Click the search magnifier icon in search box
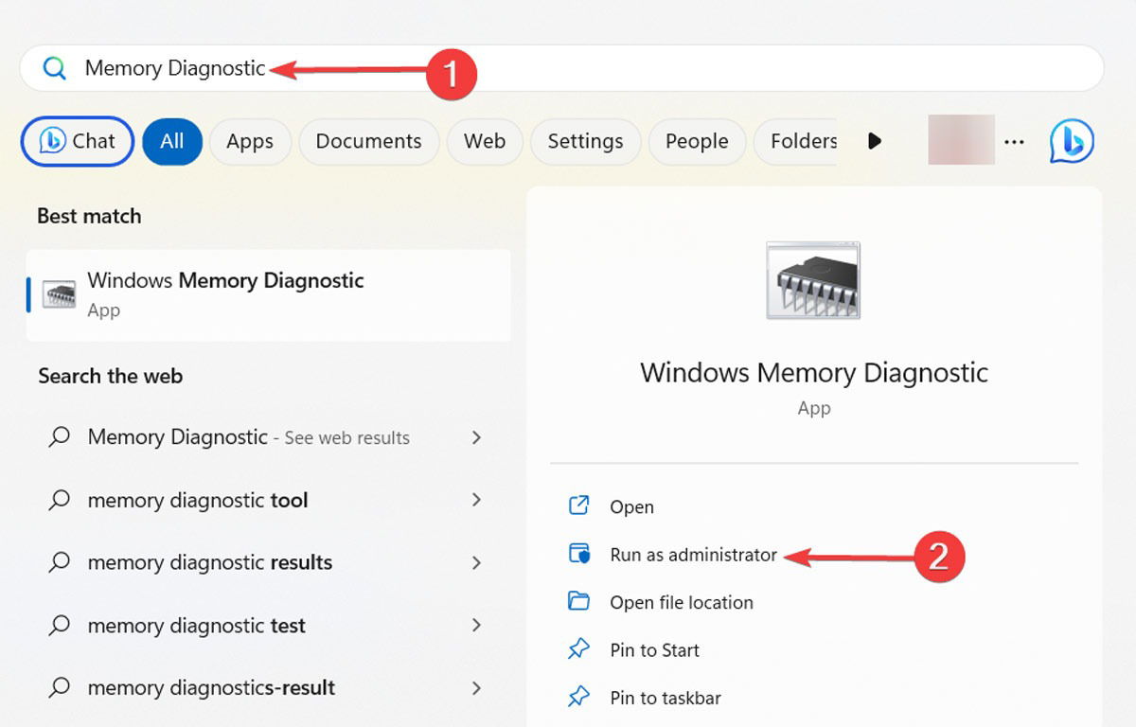Viewport: 1136px width, 727px height. (x=55, y=68)
